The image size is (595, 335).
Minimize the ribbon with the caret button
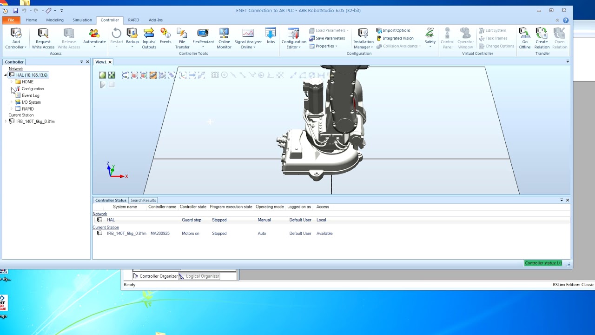557,20
